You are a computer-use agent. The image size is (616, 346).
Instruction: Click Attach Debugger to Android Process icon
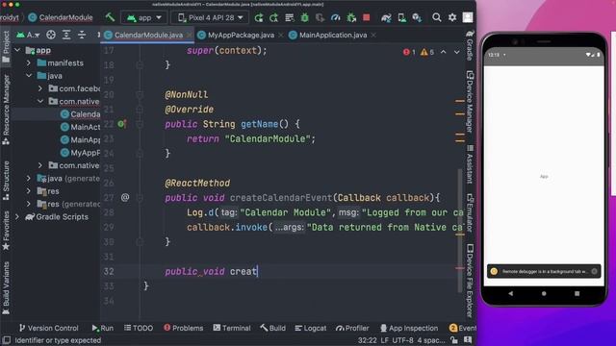351,17
